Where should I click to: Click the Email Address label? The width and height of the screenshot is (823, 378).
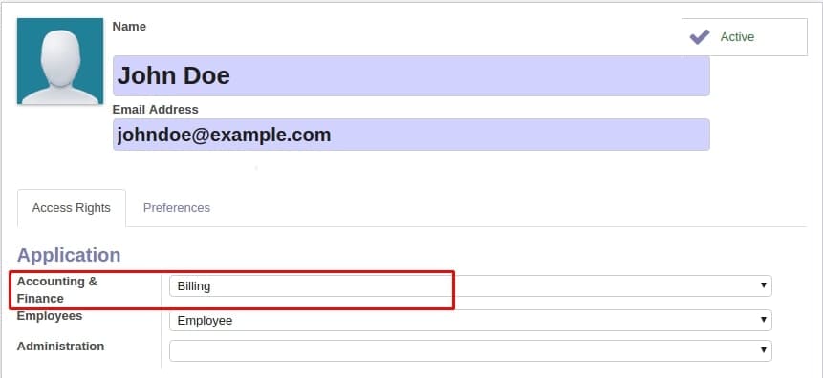click(x=156, y=110)
